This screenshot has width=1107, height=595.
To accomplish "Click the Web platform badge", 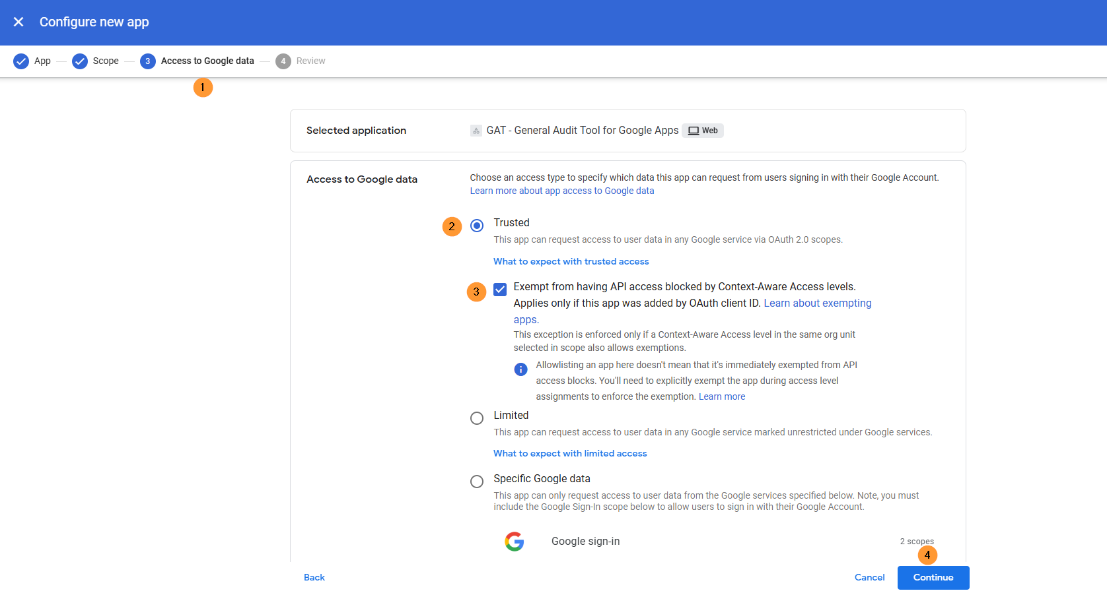I will [x=703, y=131].
